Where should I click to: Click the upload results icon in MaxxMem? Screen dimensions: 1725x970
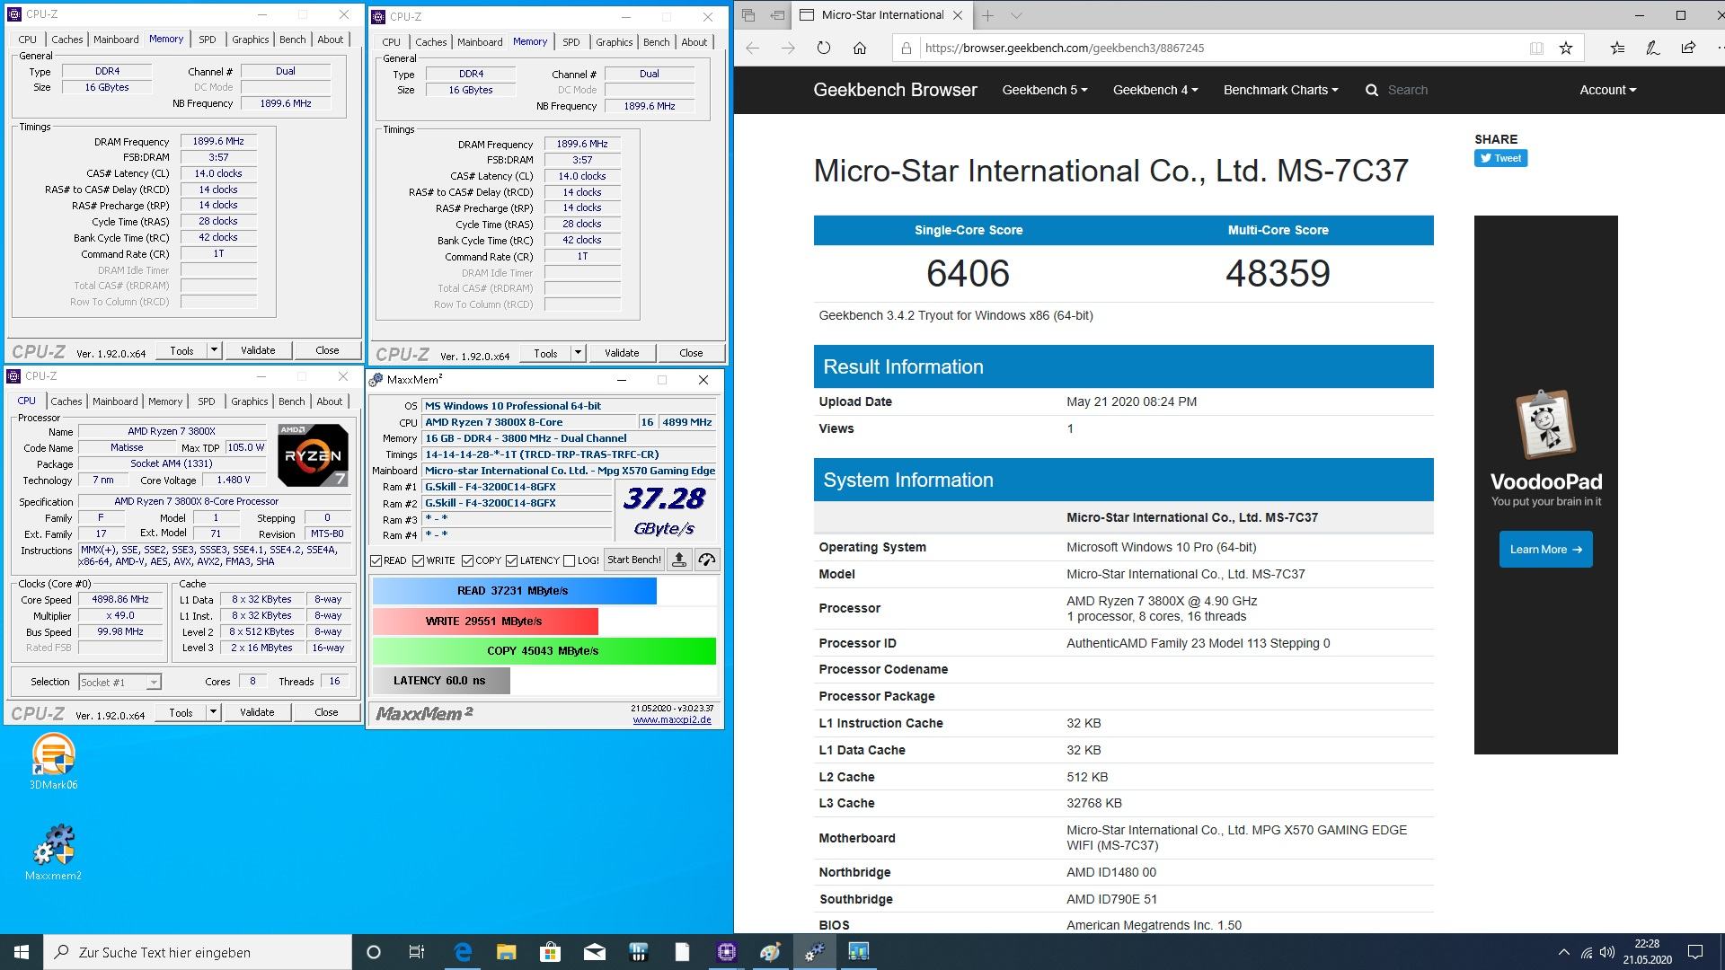[x=679, y=560]
